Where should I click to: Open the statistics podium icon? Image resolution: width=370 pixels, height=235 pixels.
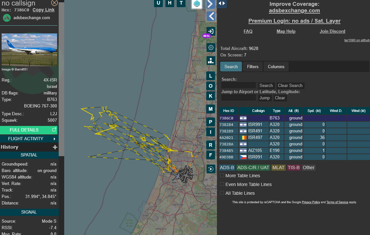pyautogui.click(x=211, y=60)
